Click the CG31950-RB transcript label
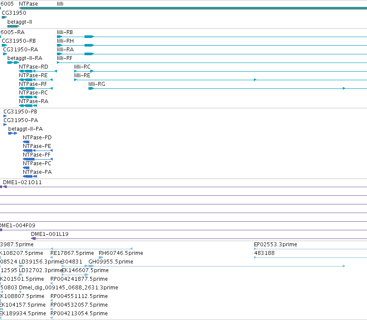 click(x=19, y=41)
